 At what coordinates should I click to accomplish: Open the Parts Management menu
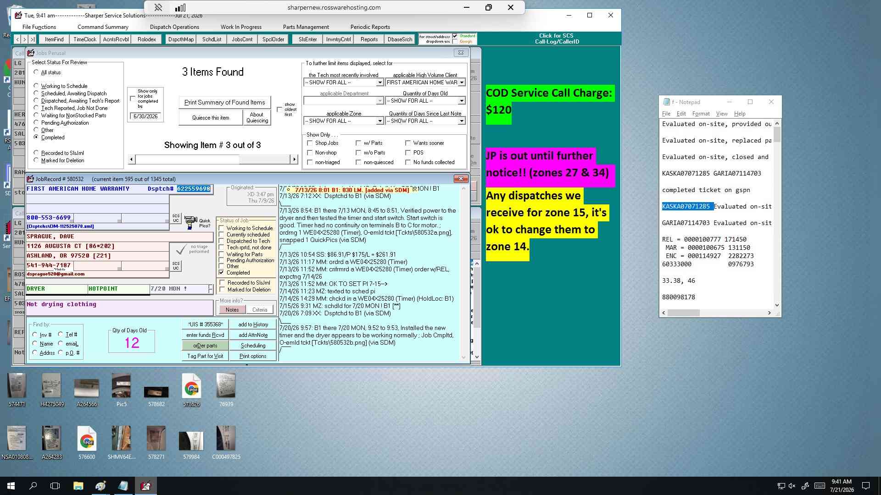tap(306, 27)
